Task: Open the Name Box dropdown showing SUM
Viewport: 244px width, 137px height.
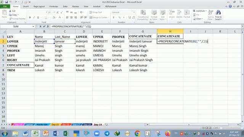Action: [x=33, y=27]
